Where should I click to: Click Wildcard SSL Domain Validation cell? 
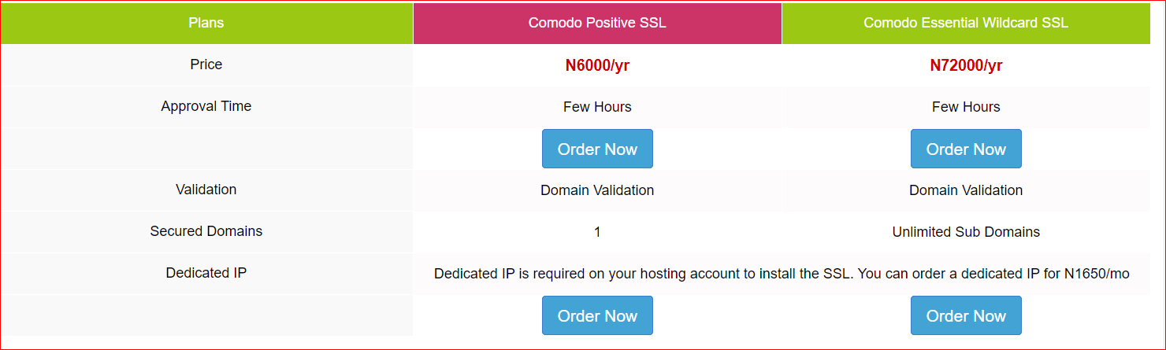pos(966,190)
